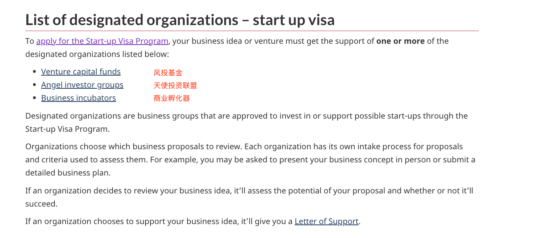548x238 pixels.
Task: Click the red 商业孵化器 annotation
Action: (x=171, y=98)
